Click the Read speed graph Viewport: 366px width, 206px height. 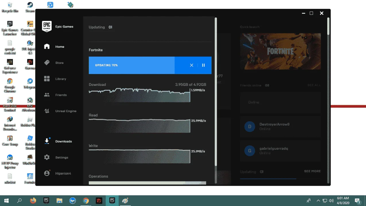pyautogui.click(x=139, y=126)
